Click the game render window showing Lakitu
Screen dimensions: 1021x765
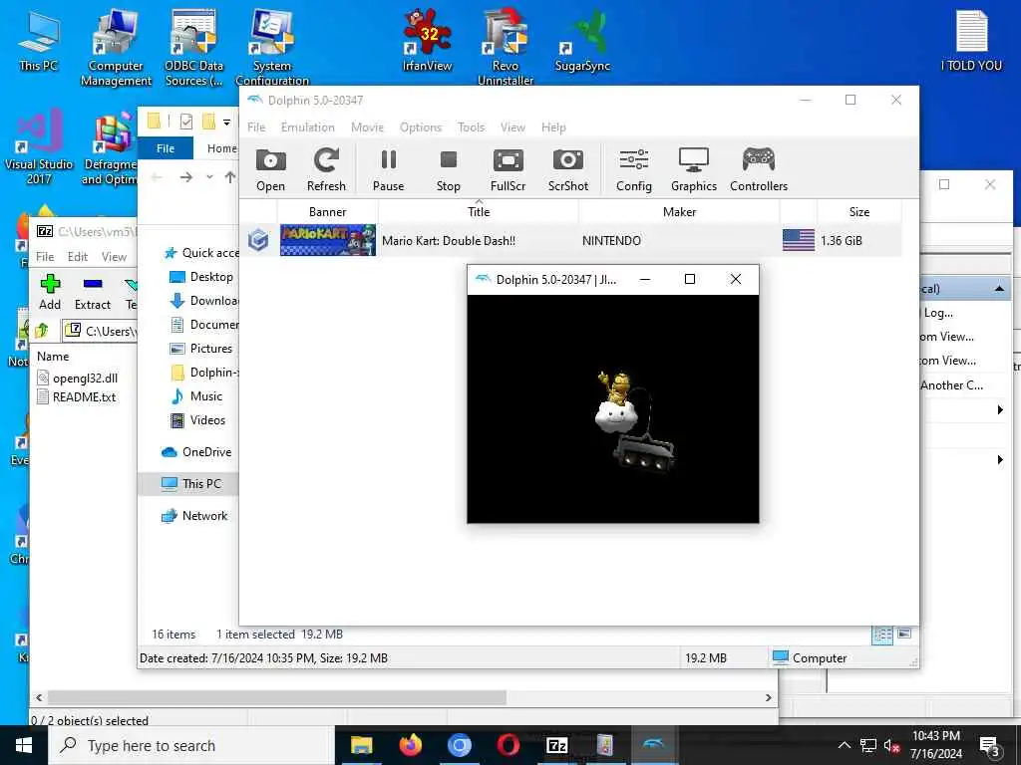tap(613, 408)
